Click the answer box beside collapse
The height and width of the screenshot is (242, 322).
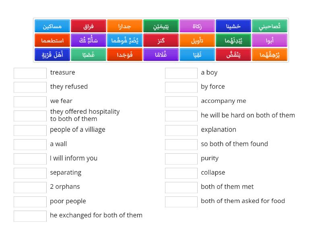[x=181, y=173]
